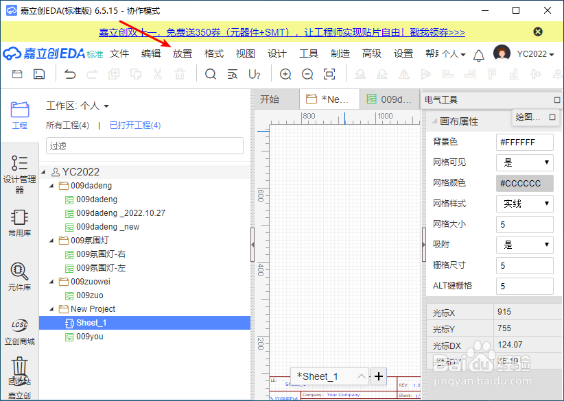Open the 视图 menu

(x=246, y=54)
